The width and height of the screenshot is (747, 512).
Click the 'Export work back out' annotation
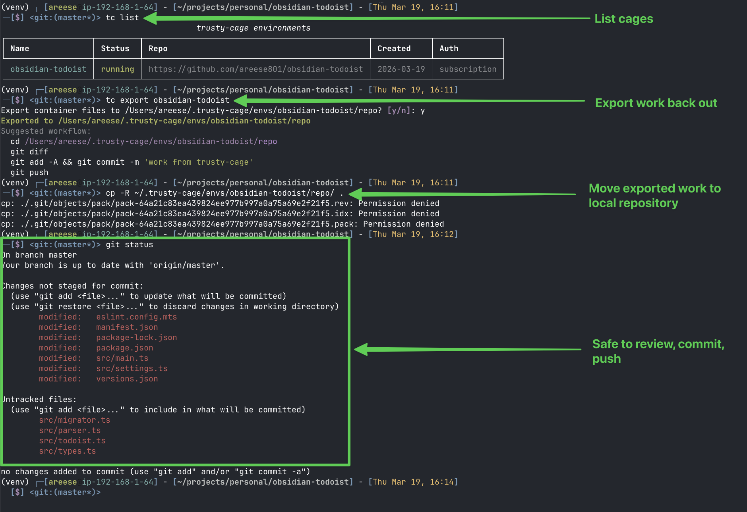tap(656, 103)
